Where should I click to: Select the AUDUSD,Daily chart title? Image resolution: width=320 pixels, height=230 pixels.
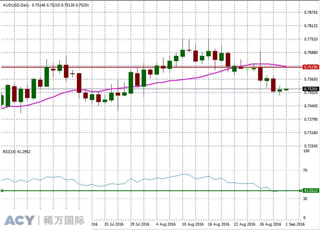[16, 5]
